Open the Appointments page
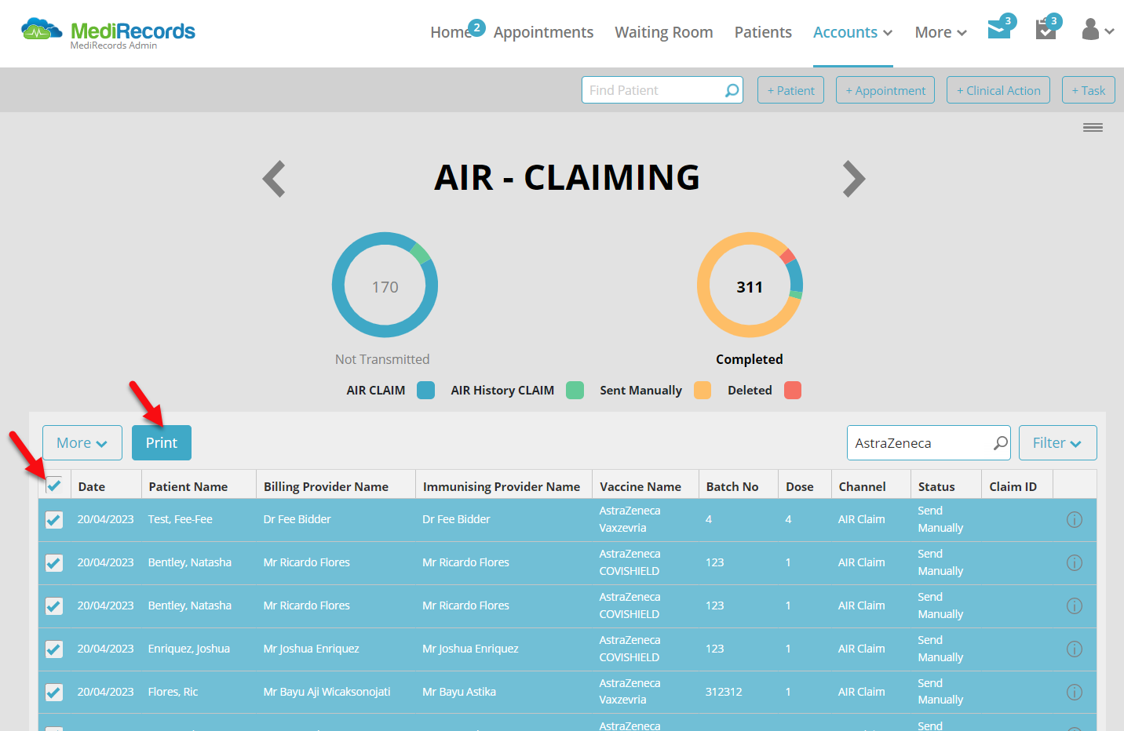The width and height of the screenshot is (1124, 731). point(543,32)
